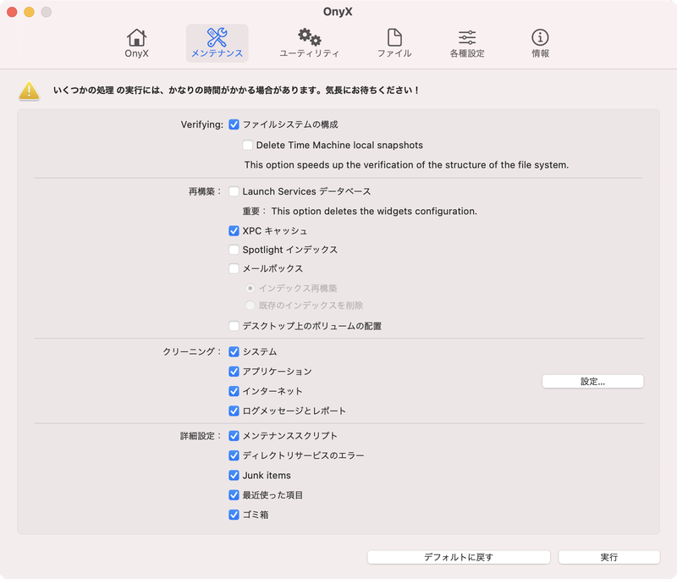
Task: Enable Delete Time Machine local snapshots
Action: click(248, 145)
